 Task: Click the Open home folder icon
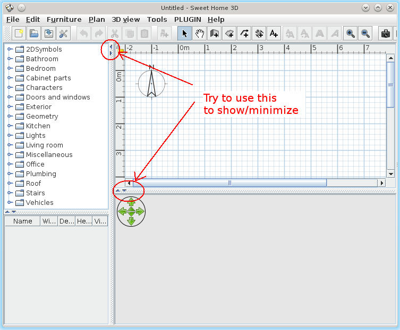34,34
